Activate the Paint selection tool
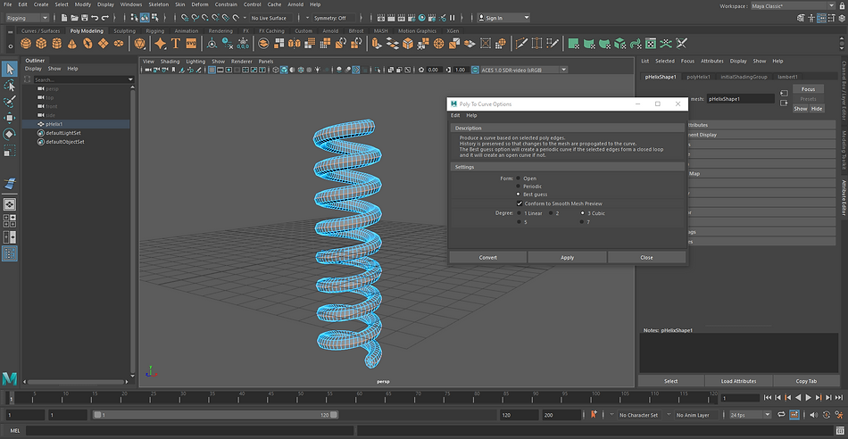 pyautogui.click(x=10, y=102)
